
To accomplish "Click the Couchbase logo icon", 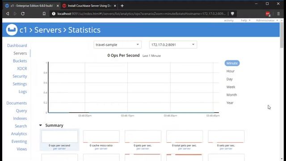I will tap(12, 30).
